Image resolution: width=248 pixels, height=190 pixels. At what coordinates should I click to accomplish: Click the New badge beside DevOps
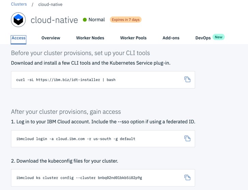point(218,37)
